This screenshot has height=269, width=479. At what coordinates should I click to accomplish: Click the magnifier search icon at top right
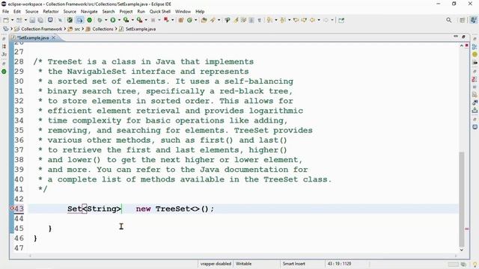pyautogui.click(x=449, y=20)
